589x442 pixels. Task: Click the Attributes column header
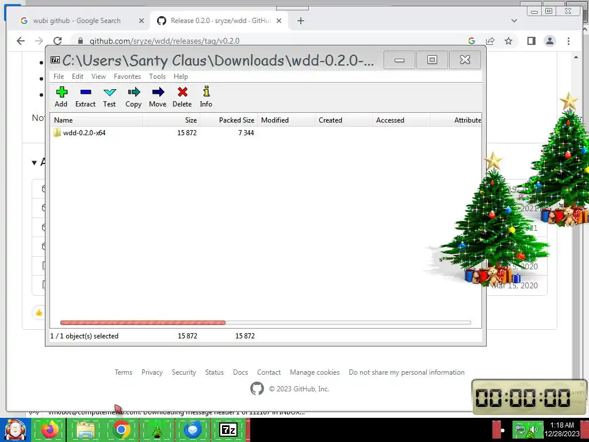456,120
